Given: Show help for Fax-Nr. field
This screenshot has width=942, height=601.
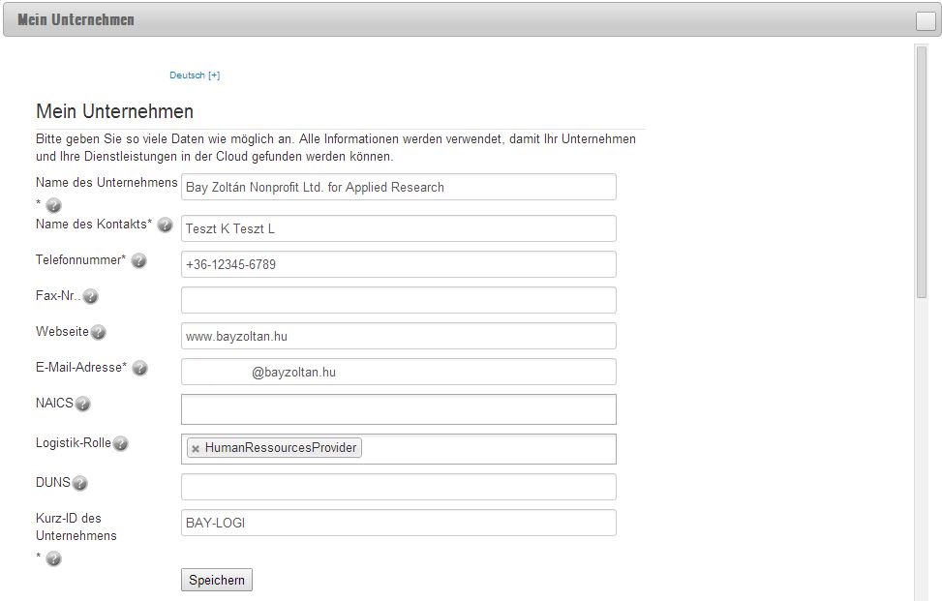Looking at the screenshot, I should tap(90, 296).
